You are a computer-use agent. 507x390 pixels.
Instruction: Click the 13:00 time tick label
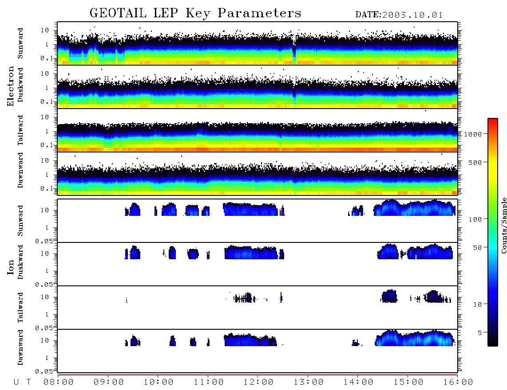coord(309,382)
